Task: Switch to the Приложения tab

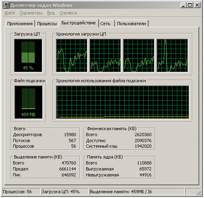Action: (x=20, y=24)
